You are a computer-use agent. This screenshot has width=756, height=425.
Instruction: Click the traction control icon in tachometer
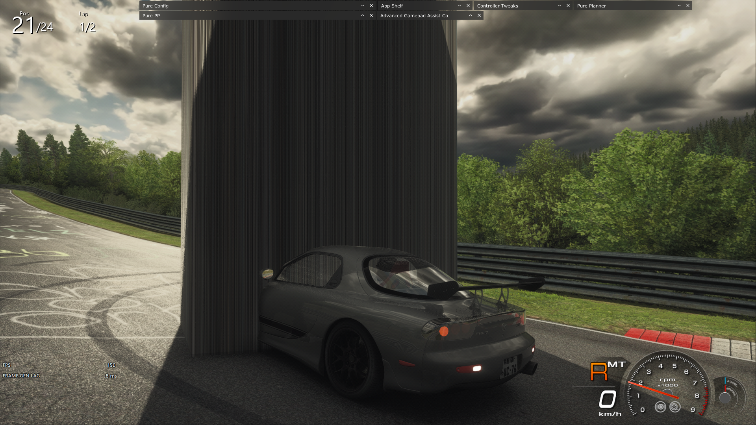tap(675, 407)
